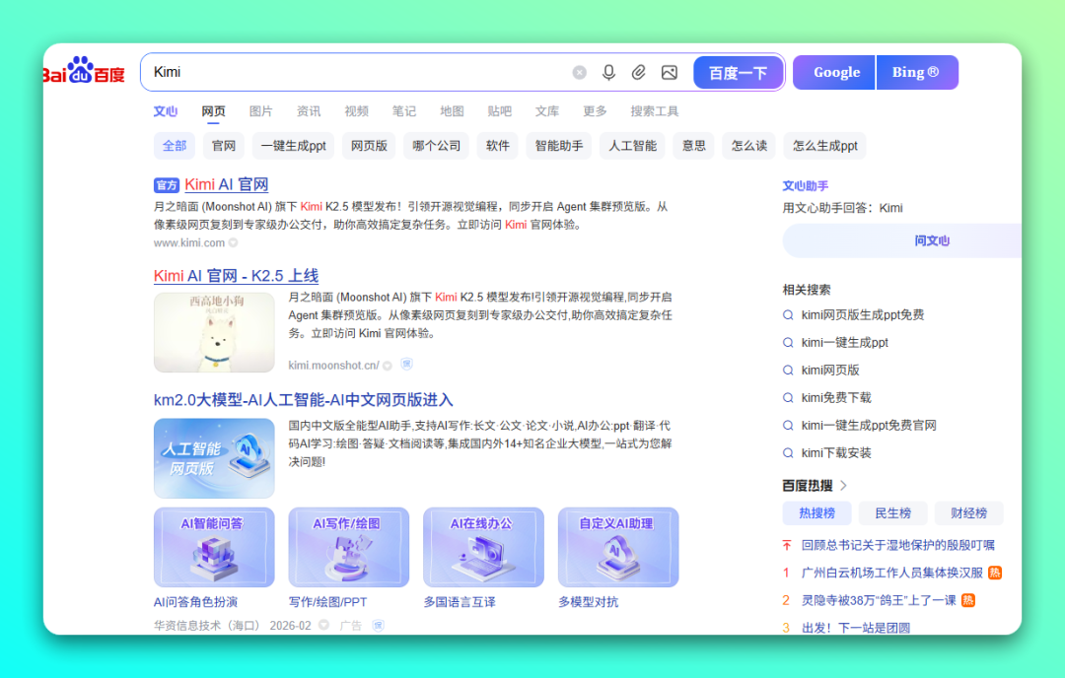The width and height of the screenshot is (1065, 678).
Task: Open image search via the camera icon
Action: (670, 72)
